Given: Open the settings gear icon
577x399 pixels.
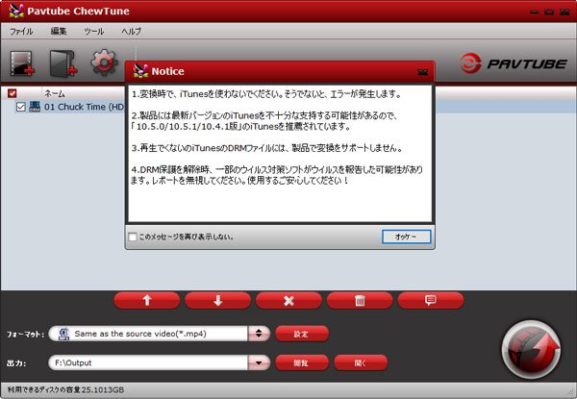Looking at the screenshot, I should point(105,62).
